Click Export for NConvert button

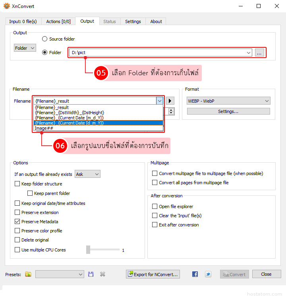point(153,274)
